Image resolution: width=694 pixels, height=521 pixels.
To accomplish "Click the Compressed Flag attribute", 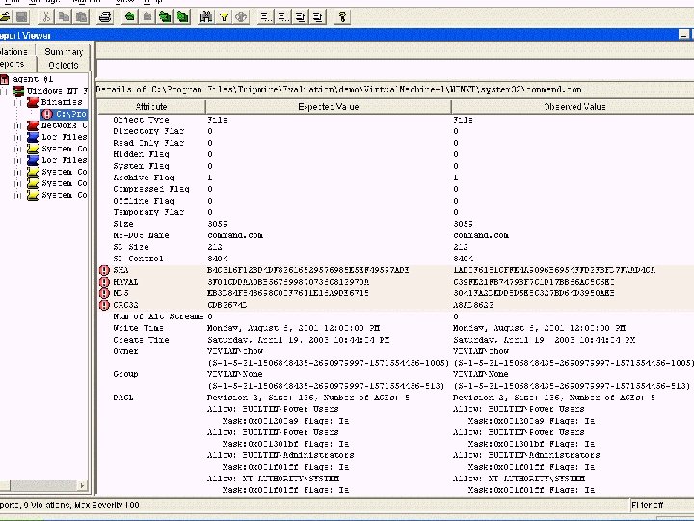I will pyautogui.click(x=151, y=189).
